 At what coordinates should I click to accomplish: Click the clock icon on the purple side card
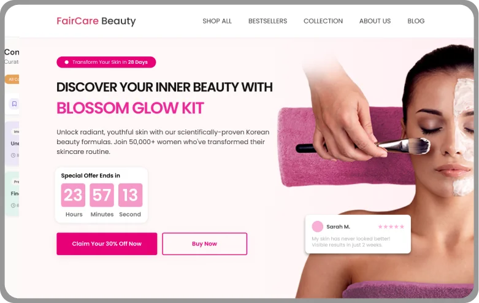click(x=13, y=155)
